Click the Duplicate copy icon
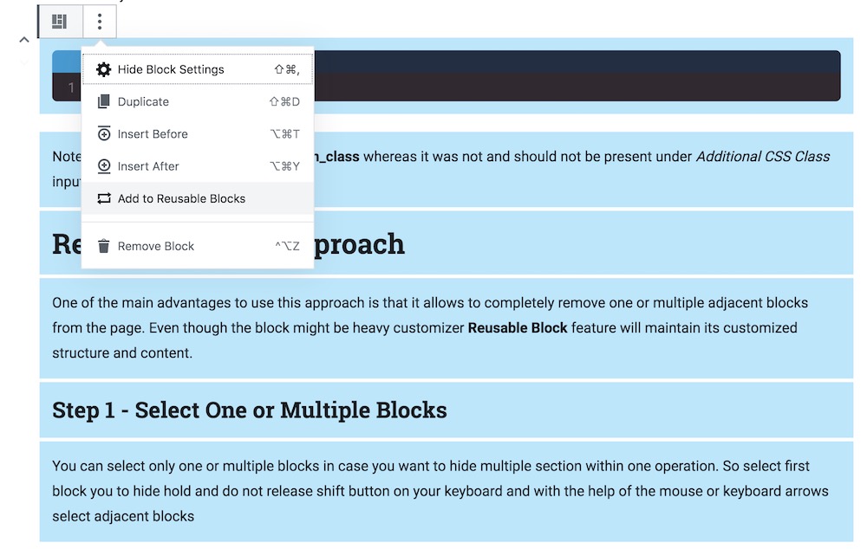 click(x=103, y=101)
